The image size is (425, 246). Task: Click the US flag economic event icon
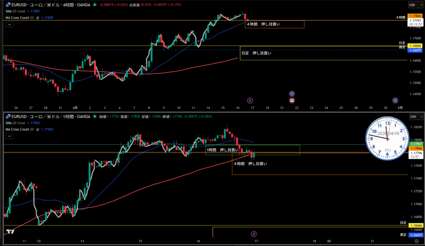292,100
